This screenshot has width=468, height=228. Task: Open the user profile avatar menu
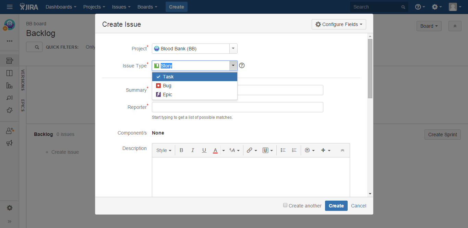455,7
